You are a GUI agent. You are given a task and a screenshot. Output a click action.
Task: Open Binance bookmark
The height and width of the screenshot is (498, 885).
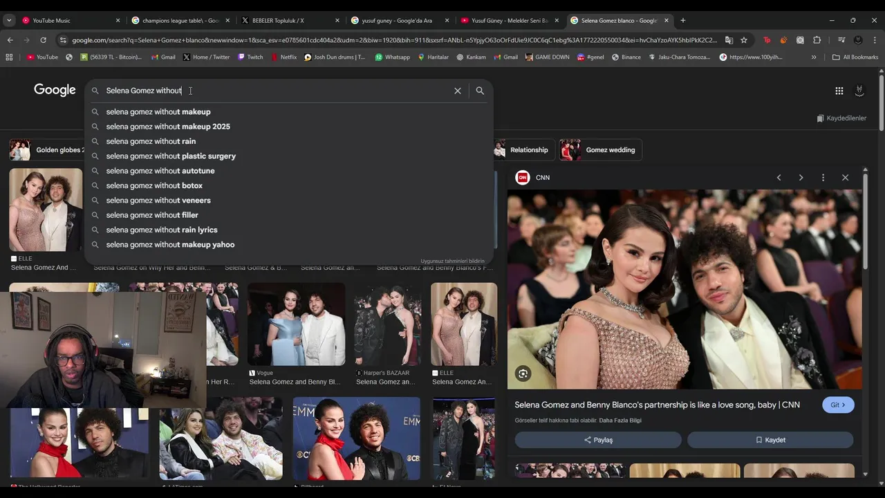626,57
